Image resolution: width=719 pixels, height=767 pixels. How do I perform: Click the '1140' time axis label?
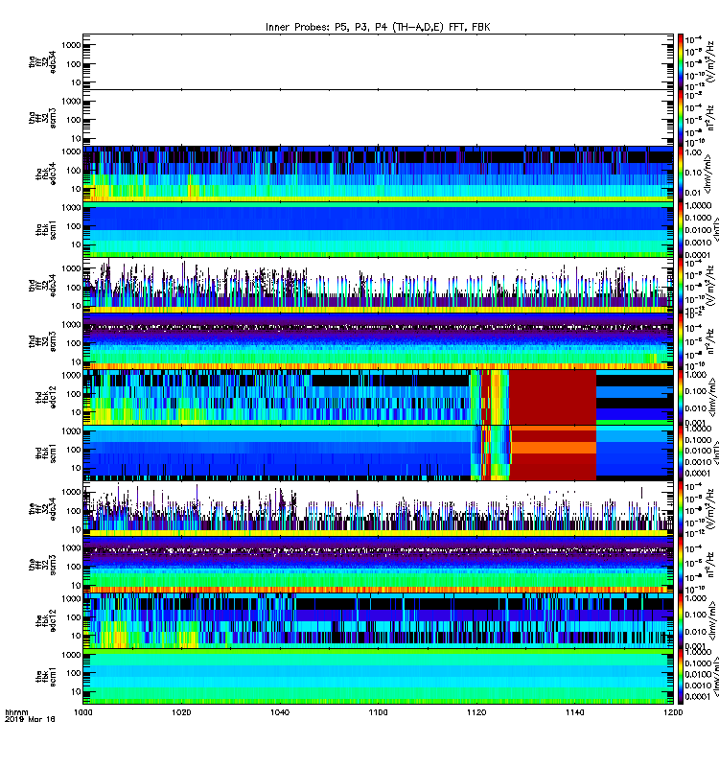coord(574,712)
